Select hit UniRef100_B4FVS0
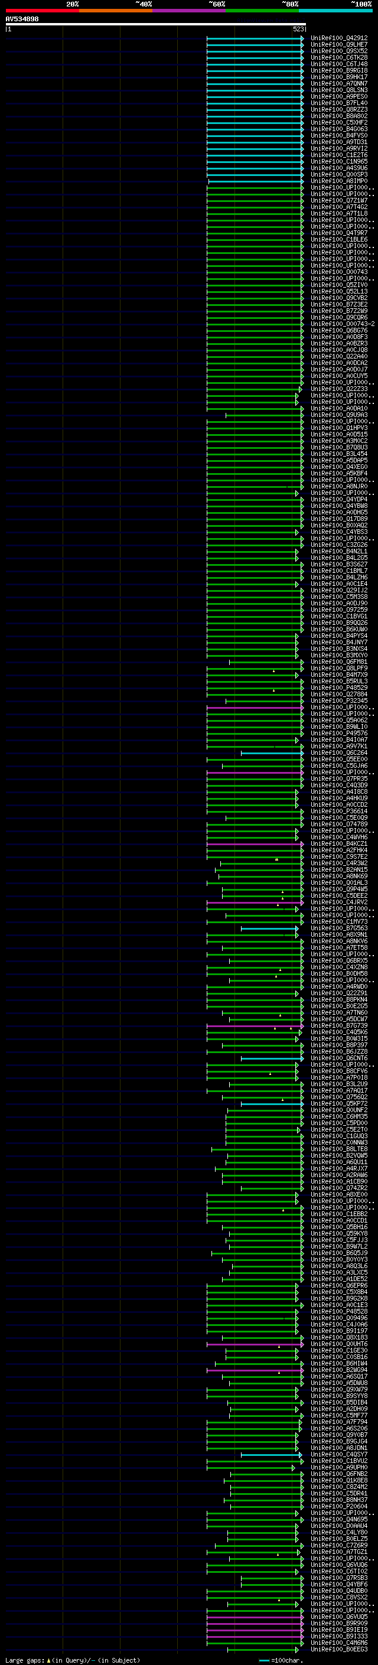 pos(338,135)
